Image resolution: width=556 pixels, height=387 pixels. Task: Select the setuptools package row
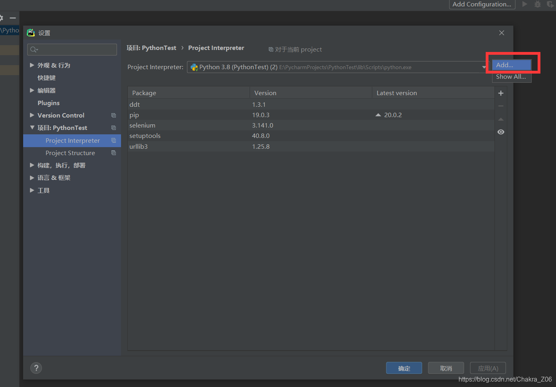click(311, 136)
